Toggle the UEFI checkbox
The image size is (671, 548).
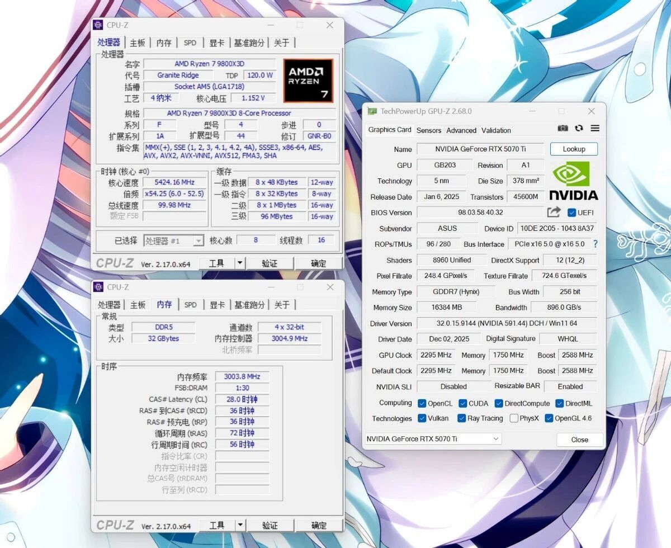[x=571, y=212]
